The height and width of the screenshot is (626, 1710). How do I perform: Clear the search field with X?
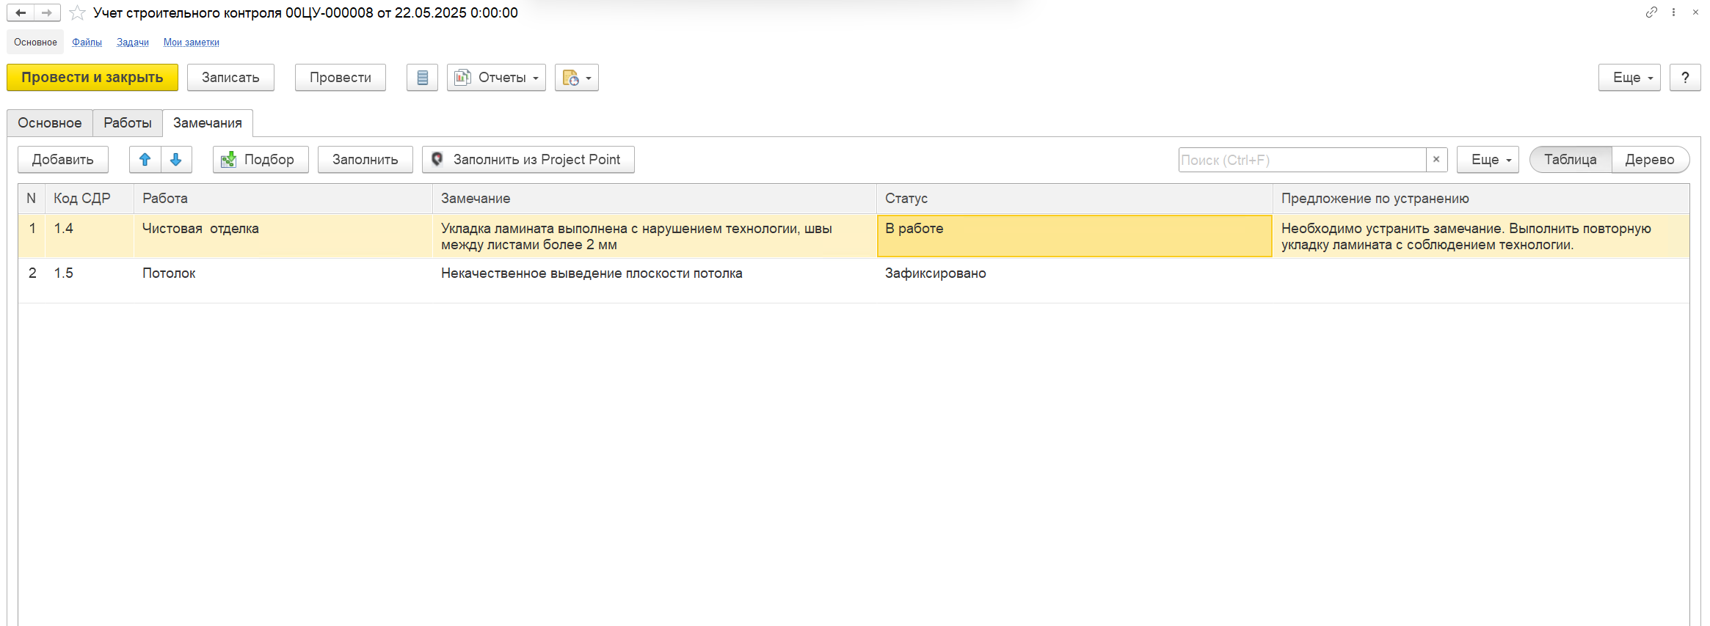1436,160
